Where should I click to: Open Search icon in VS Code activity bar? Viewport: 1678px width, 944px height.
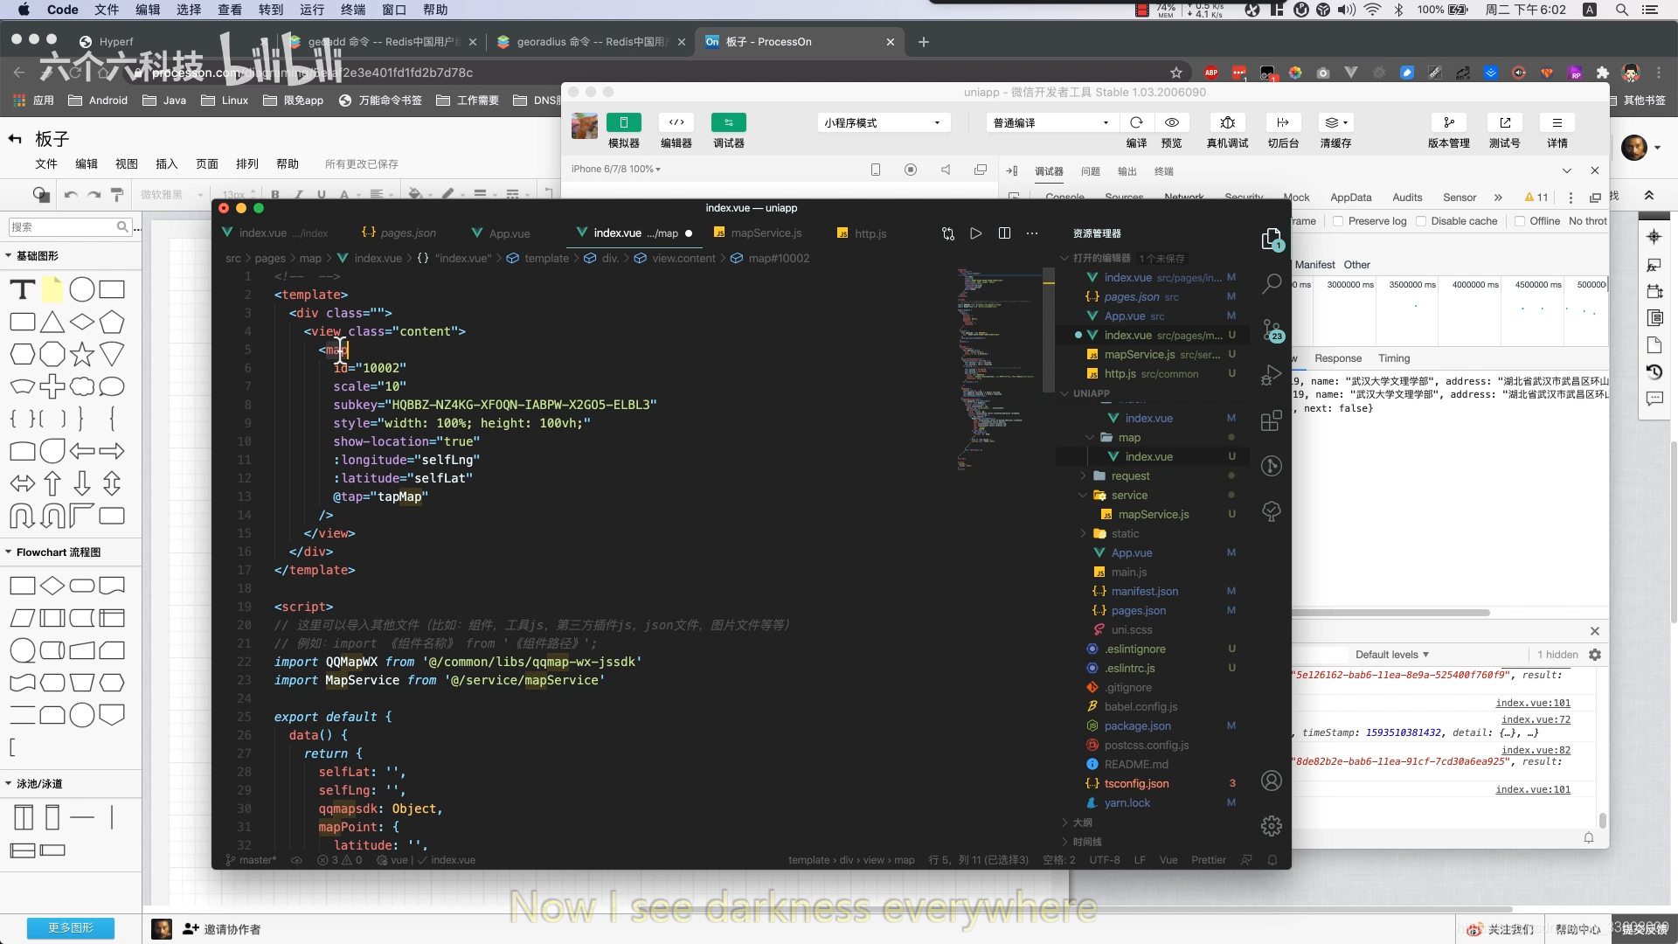[x=1272, y=283]
